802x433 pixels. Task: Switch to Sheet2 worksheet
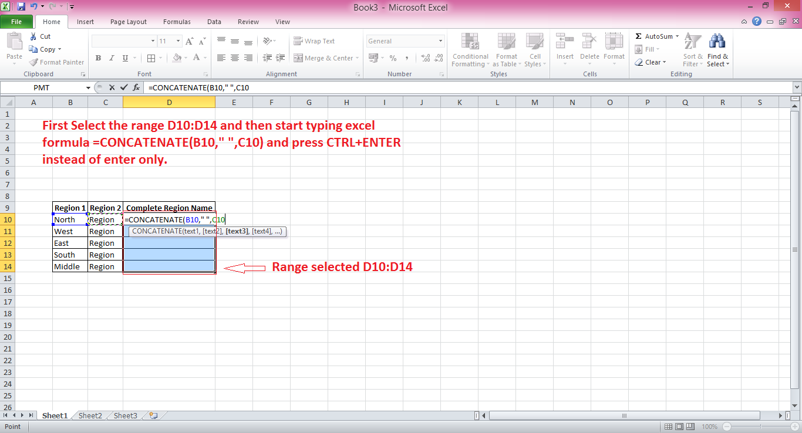[89, 415]
